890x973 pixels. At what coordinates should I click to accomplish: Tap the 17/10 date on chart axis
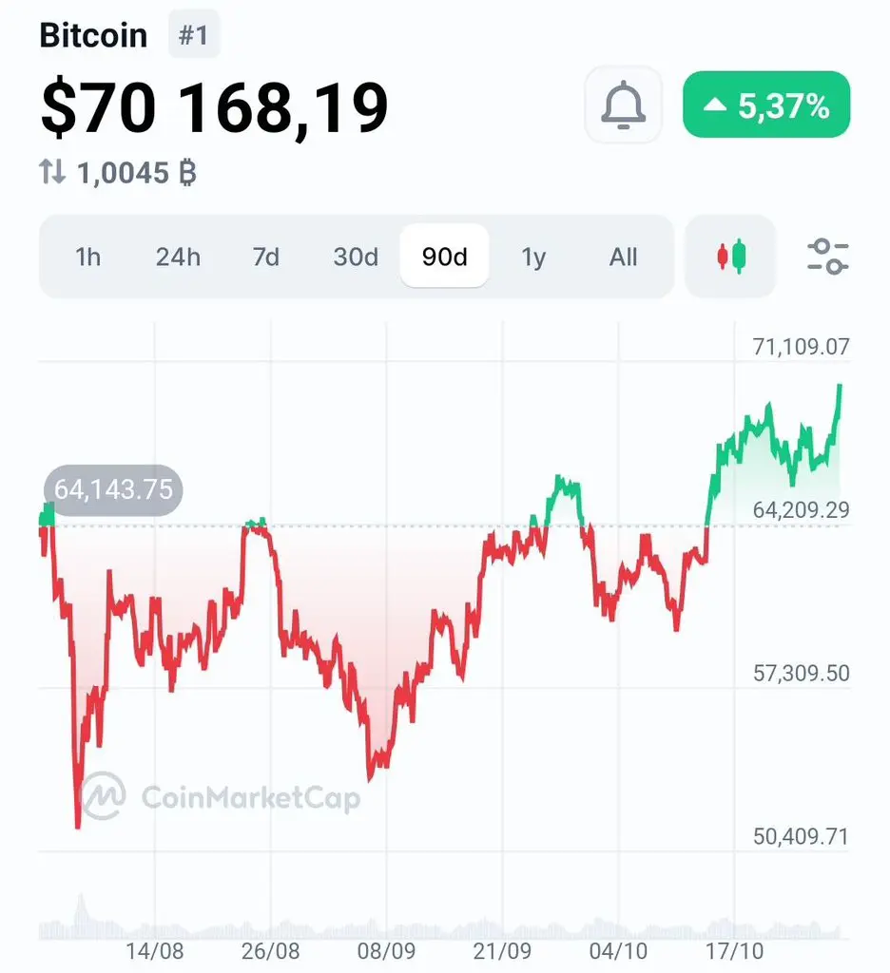point(734,950)
